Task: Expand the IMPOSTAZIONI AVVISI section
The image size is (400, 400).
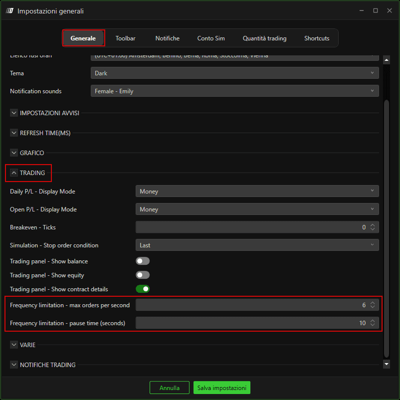Action: pyautogui.click(x=14, y=113)
